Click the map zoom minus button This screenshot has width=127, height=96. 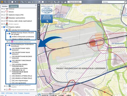tap(39, 29)
